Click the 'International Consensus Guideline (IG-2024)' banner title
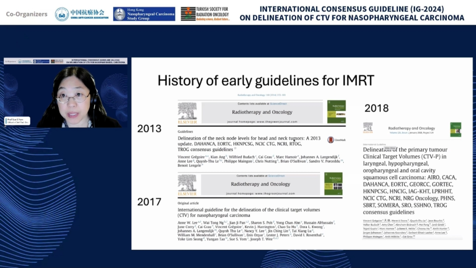The image size is (476, 268). (x=352, y=13)
